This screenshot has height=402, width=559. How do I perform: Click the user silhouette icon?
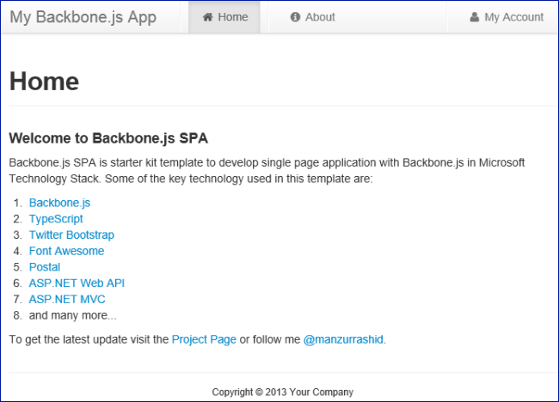[x=474, y=16]
